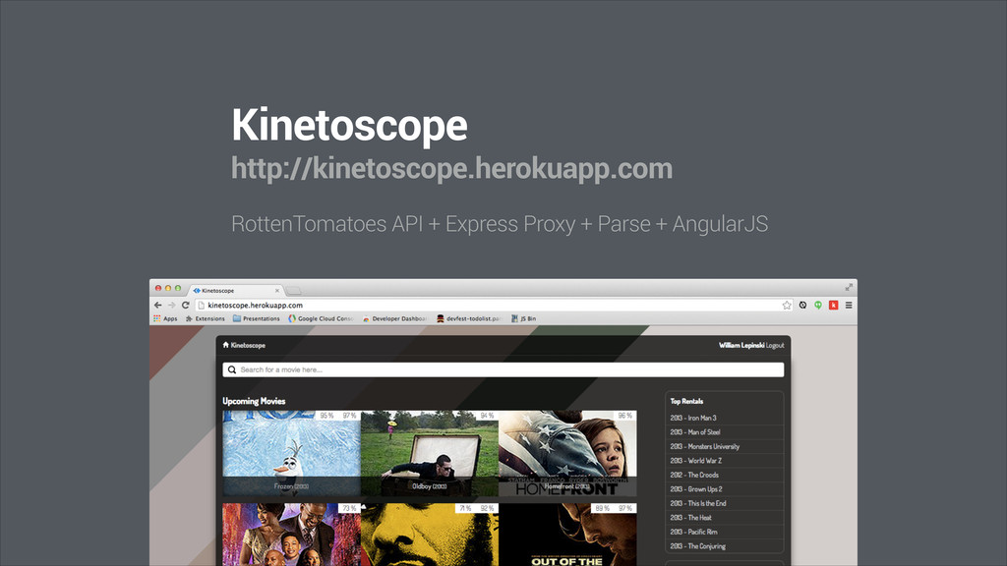Open the Frozen movie poster

[291, 453]
